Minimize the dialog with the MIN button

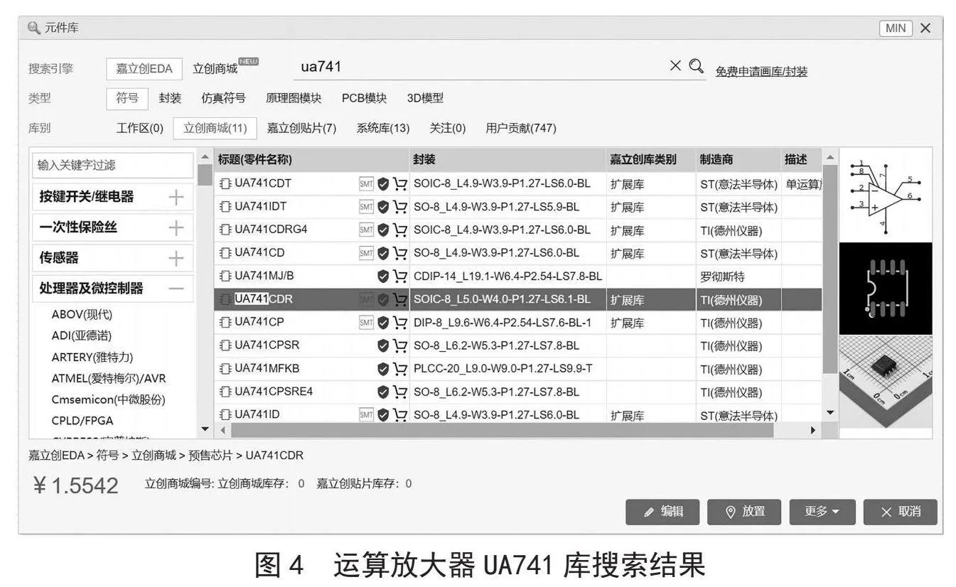[896, 28]
